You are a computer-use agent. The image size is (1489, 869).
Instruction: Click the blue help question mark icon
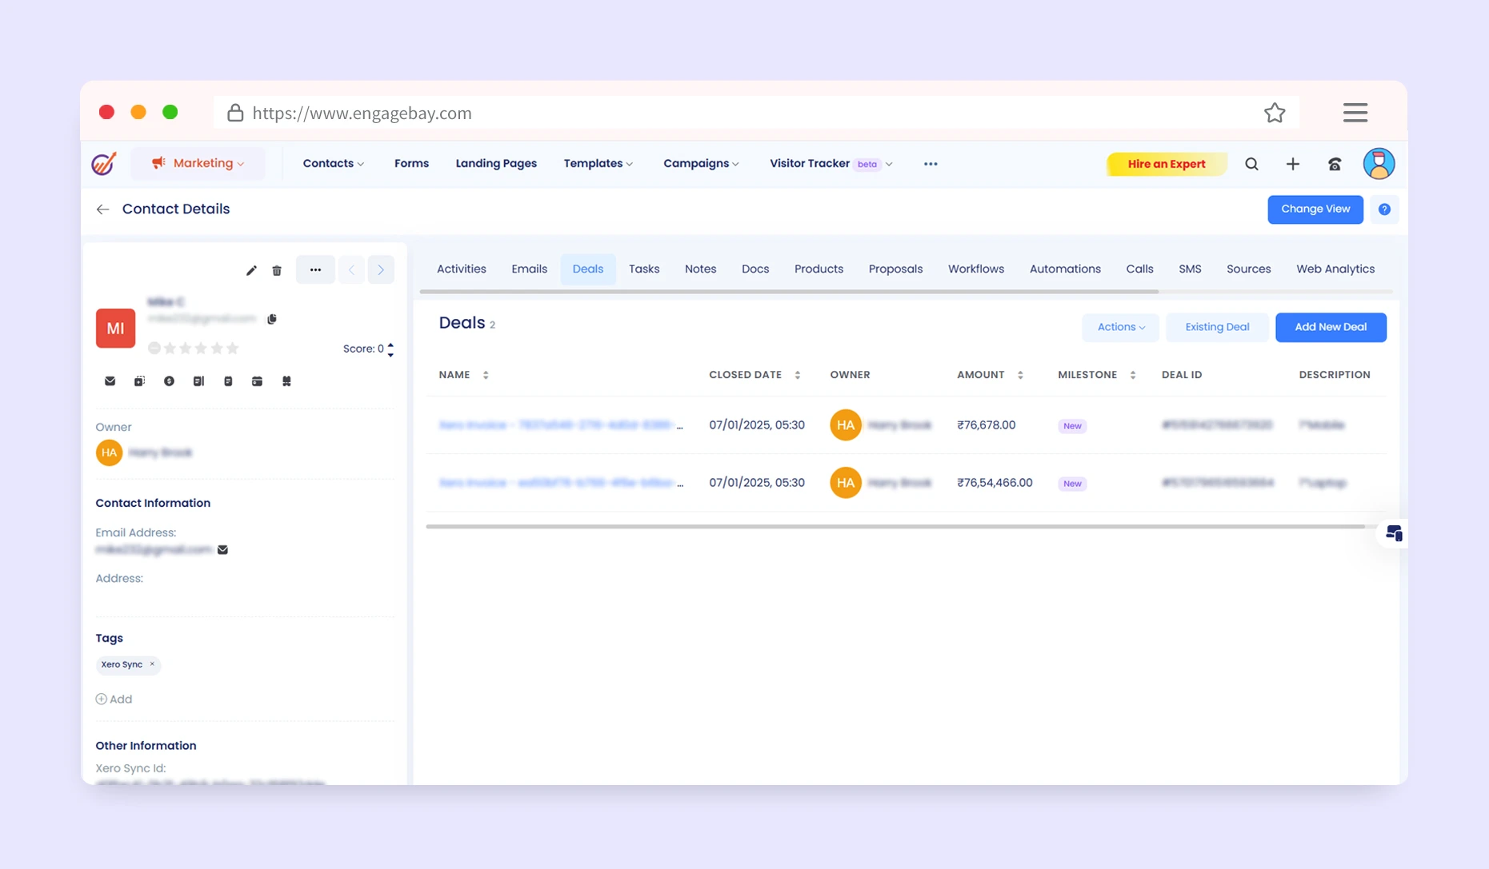[x=1384, y=209]
